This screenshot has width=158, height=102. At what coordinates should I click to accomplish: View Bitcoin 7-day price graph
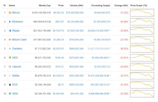(142, 13)
